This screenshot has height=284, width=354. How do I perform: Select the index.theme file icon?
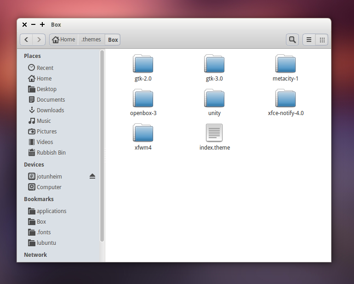[x=214, y=133]
